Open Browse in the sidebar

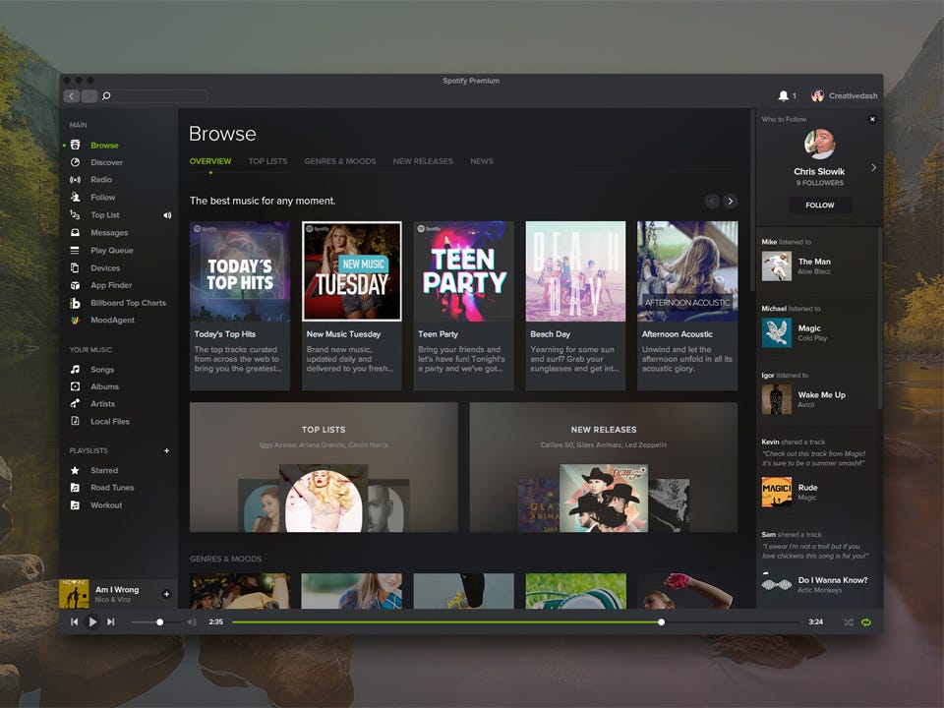[104, 146]
